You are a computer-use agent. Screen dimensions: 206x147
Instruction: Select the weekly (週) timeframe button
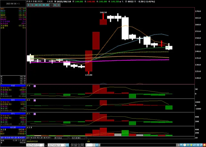coord(55,5)
